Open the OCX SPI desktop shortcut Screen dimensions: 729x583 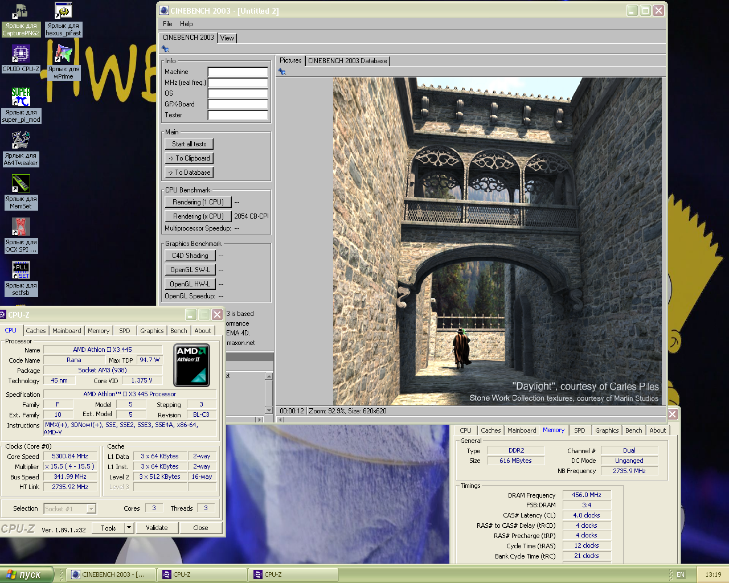click(21, 236)
